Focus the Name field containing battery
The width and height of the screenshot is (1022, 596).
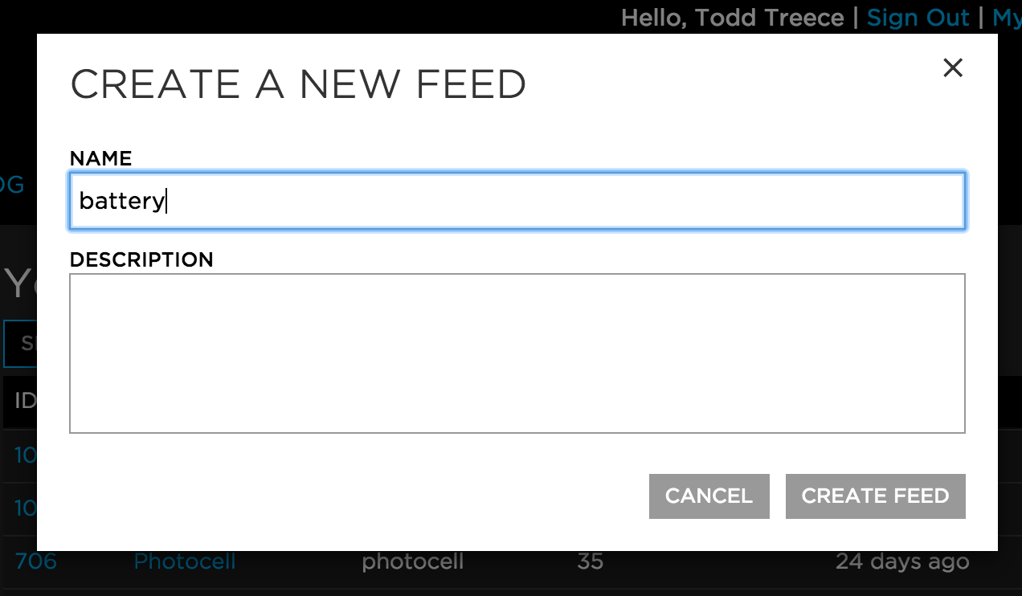click(517, 201)
